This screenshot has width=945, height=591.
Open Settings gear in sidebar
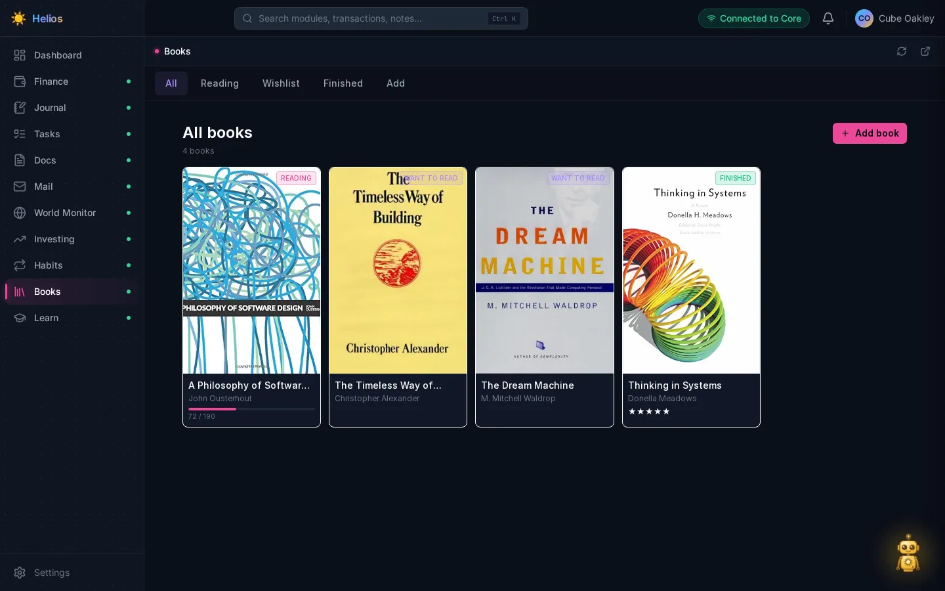[x=20, y=573]
